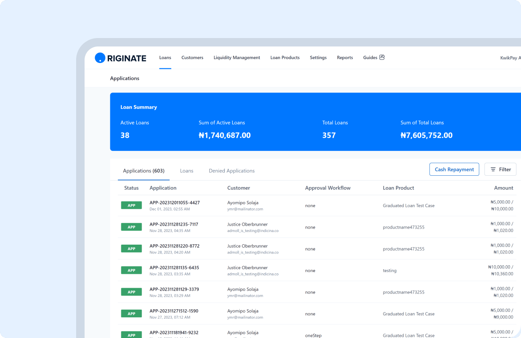Open application APP-202311281220-8772

(174, 246)
